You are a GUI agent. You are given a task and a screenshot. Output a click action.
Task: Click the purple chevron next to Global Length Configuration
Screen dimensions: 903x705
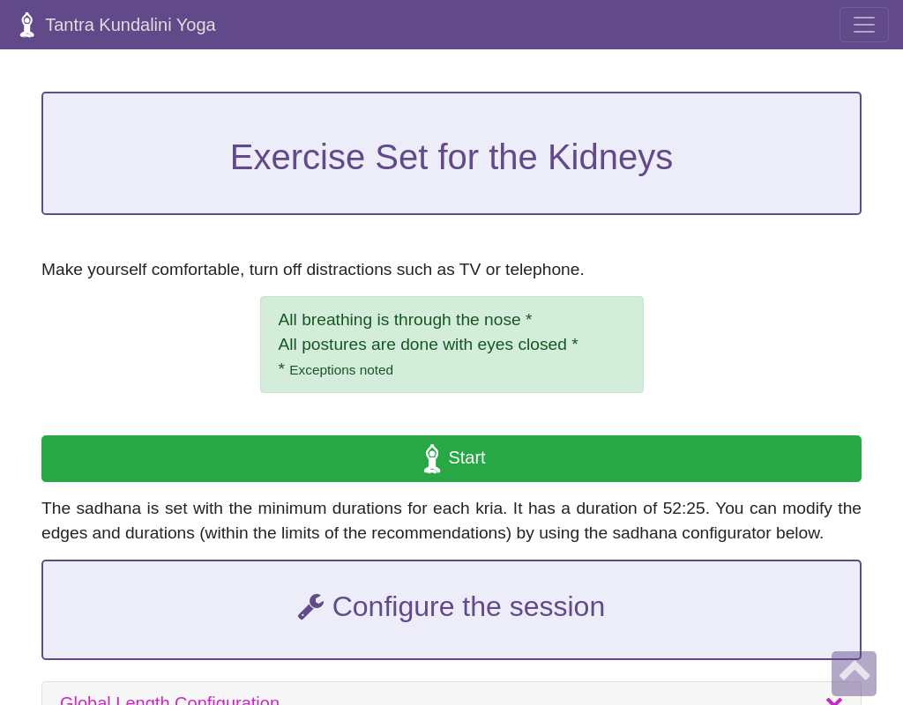click(x=833, y=700)
